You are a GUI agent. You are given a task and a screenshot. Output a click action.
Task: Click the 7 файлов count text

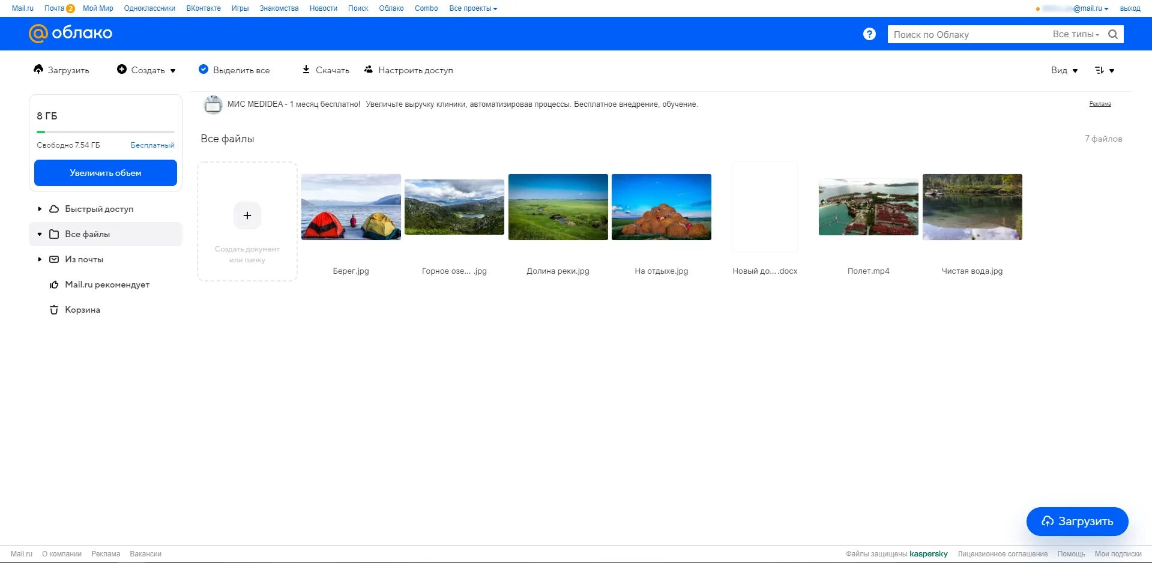(1103, 139)
